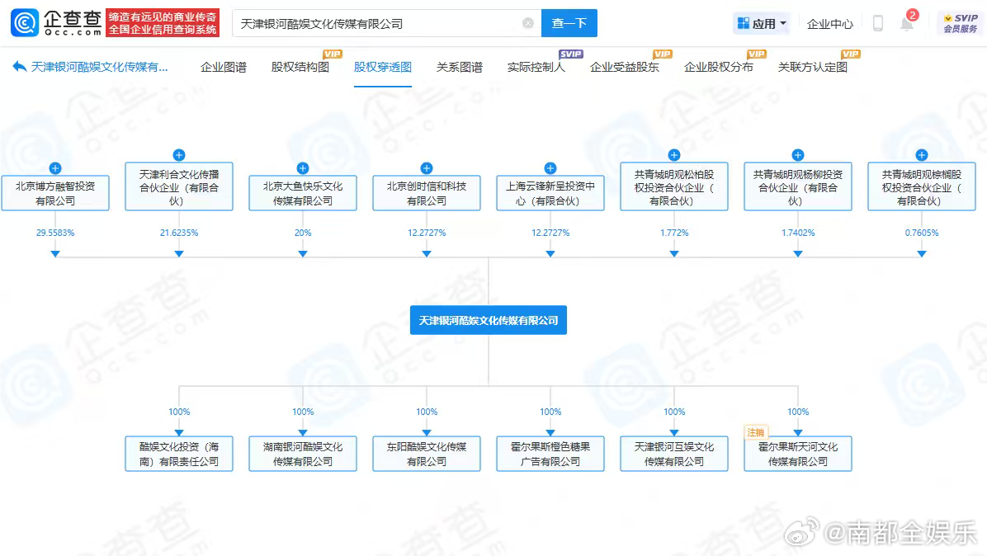Clear the search box text
987x556 pixels.
point(528,23)
